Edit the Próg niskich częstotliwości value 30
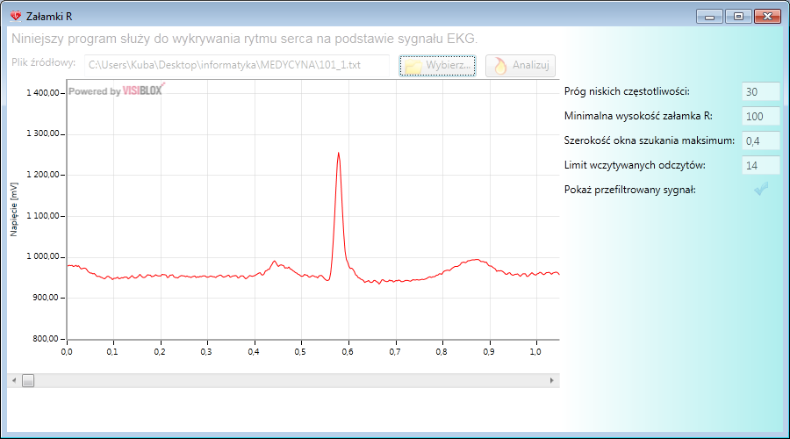The image size is (790, 439). [x=761, y=91]
